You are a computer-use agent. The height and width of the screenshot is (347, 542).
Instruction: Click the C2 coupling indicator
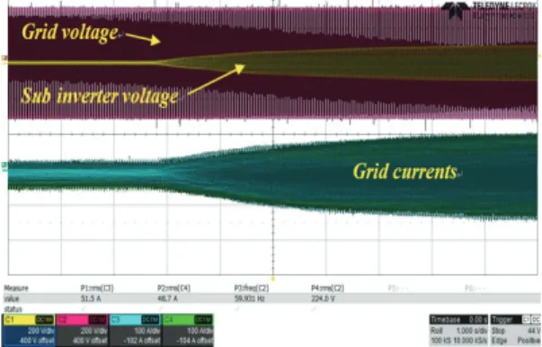click(x=98, y=320)
